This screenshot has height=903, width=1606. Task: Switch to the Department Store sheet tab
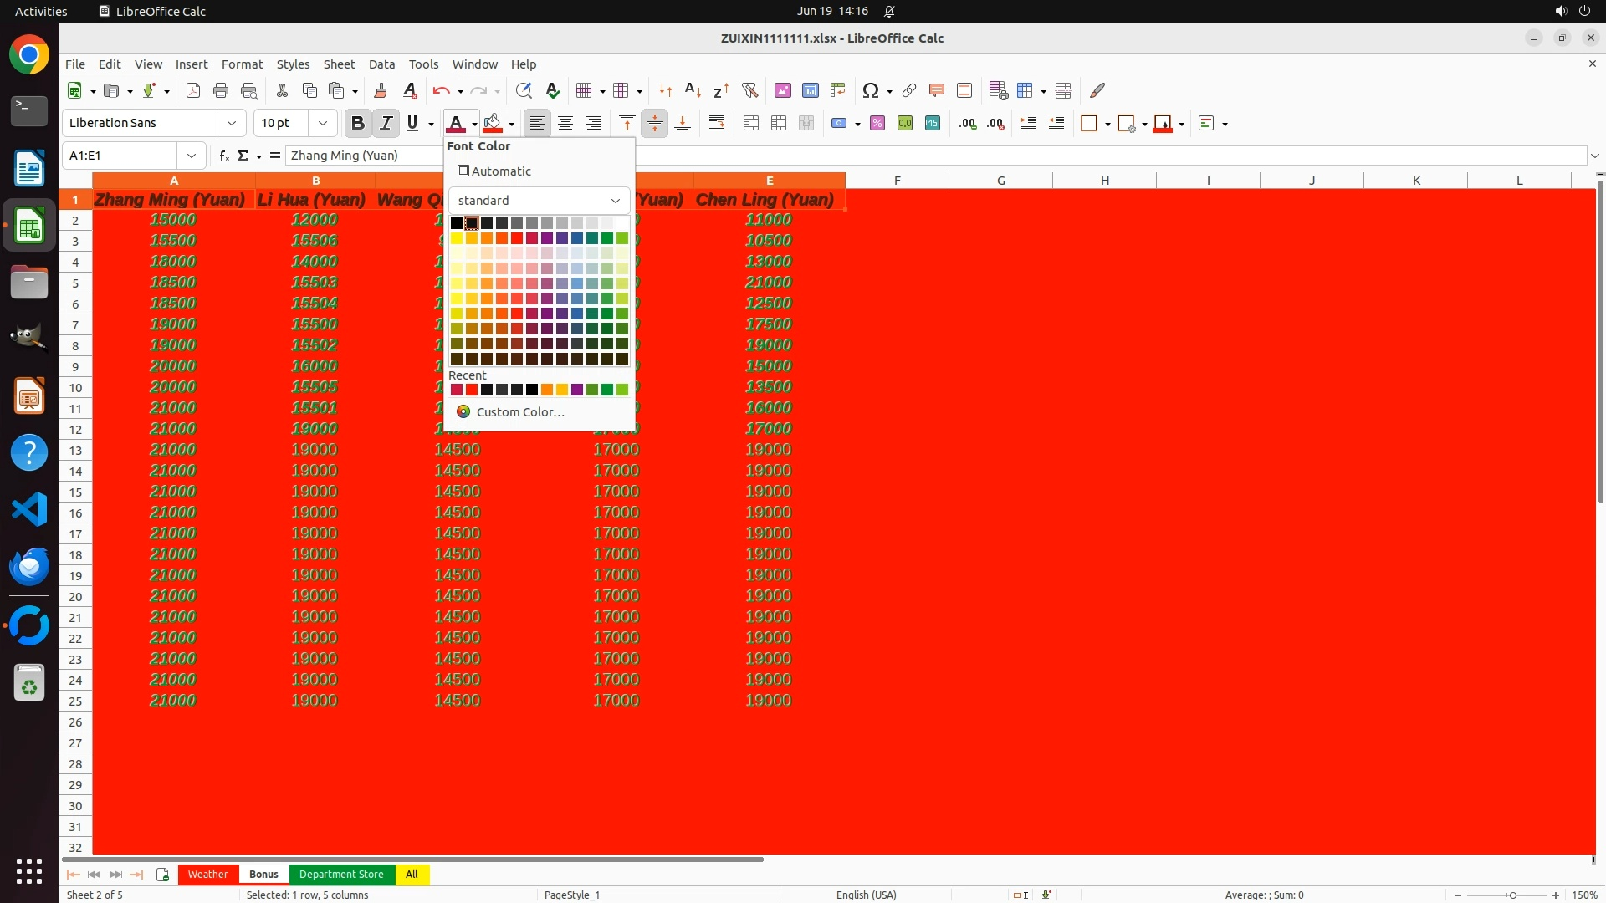pos(341,874)
